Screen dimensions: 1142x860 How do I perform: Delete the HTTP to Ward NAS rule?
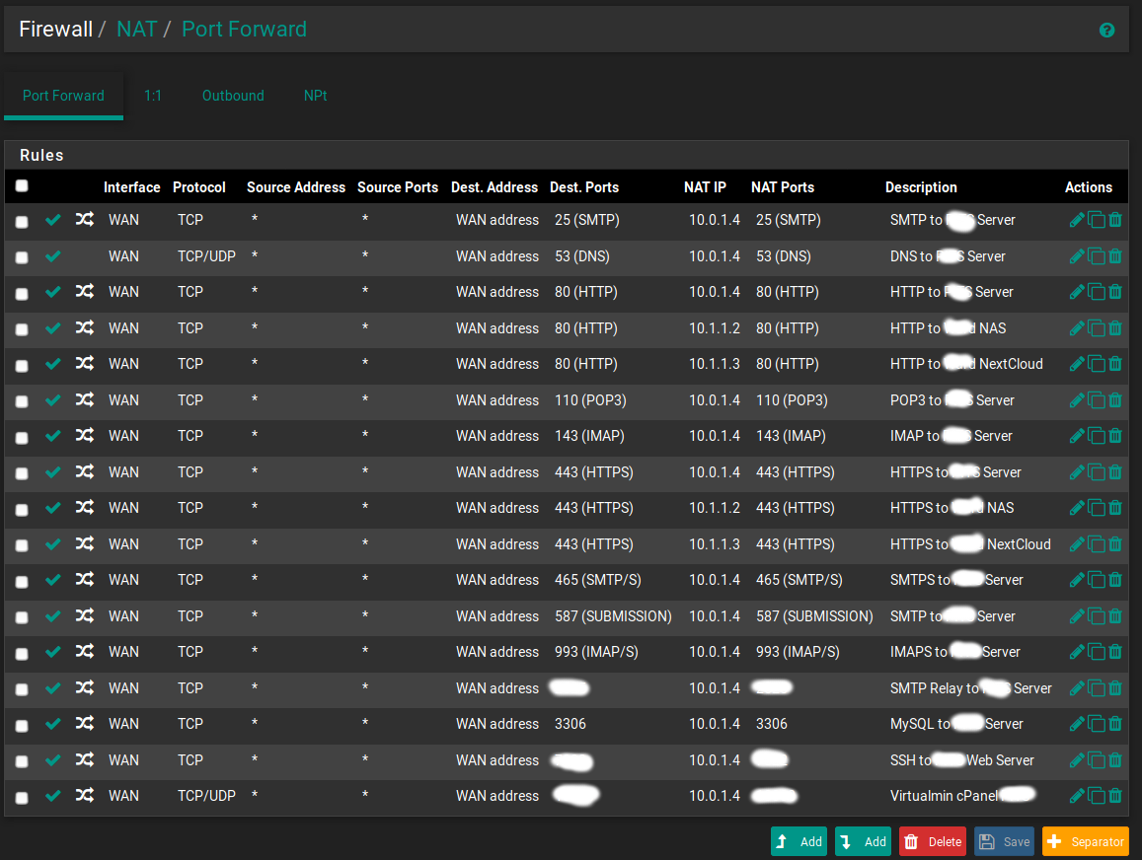tap(1115, 328)
